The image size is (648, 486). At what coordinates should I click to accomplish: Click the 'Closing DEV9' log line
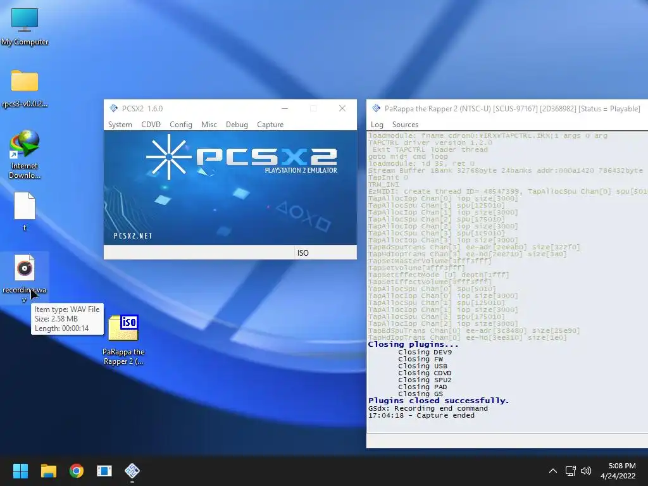click(x=425, y=352)
